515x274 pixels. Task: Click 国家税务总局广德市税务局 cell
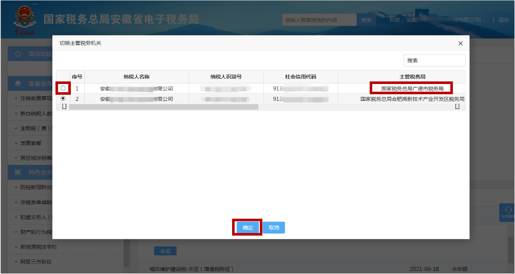(x=412, y=89)
